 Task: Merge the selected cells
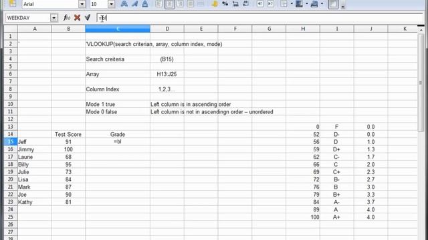[201, 4]
